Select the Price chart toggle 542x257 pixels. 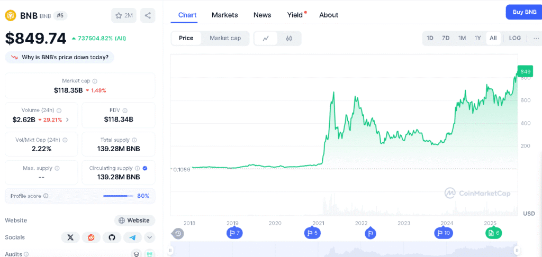coord(186,39)
